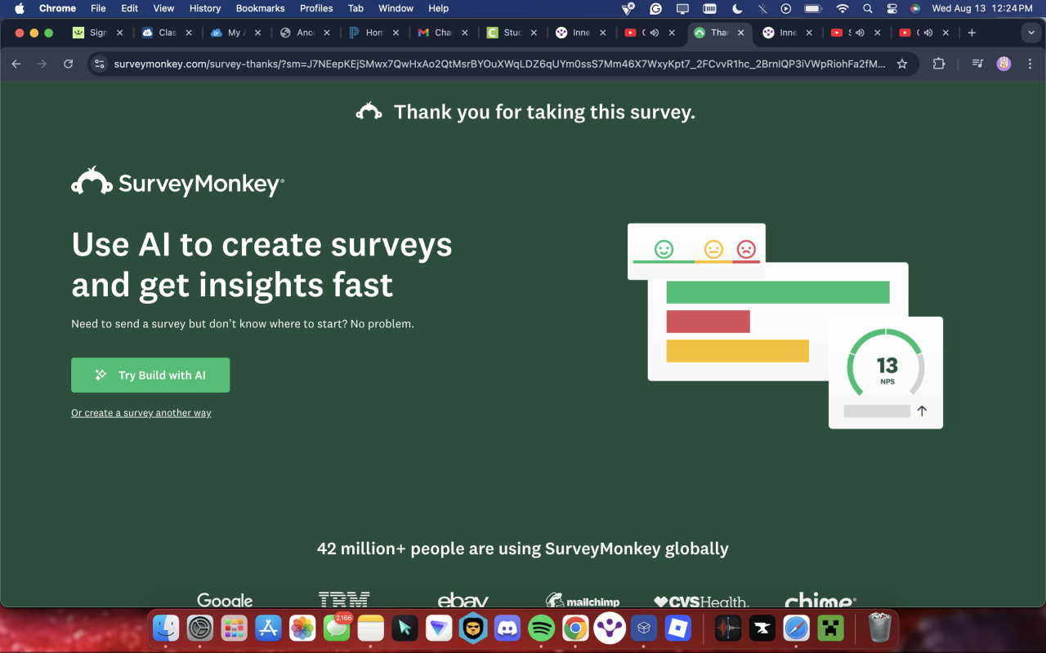This screenshot has height=653, width=1046.
Task: Switch to the 'Ano' tab
Action: [x=306, y=33]
